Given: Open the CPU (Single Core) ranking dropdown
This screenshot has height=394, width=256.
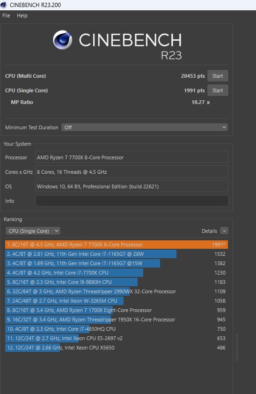Looking at the screenshot, I should click(x=33, y=231).
